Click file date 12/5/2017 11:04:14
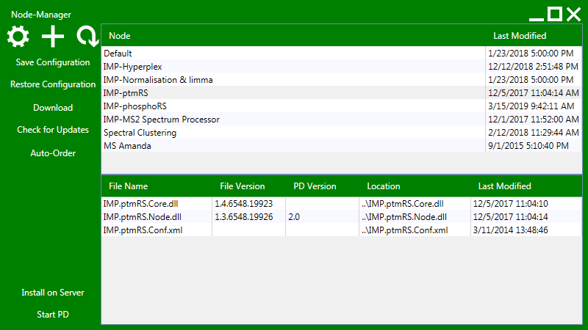The image size is (588, 330). [x=510, y=217]
